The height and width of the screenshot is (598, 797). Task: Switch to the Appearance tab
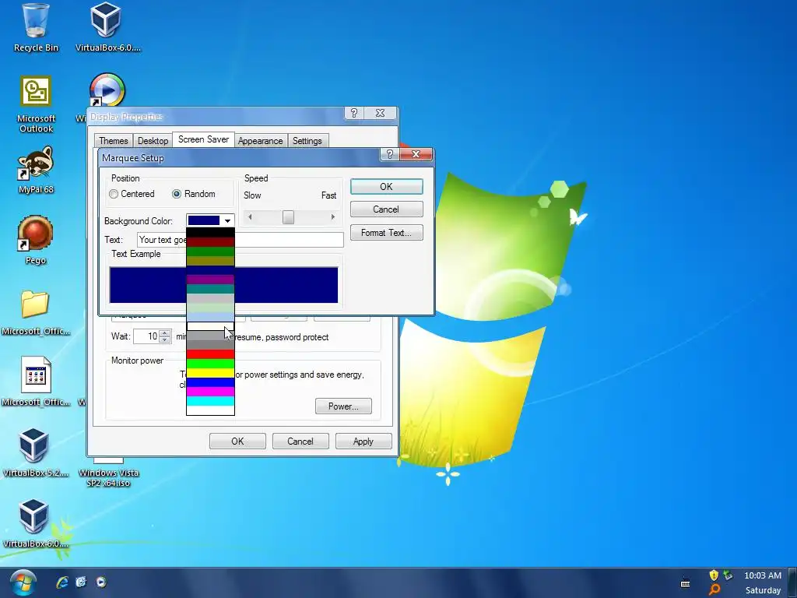pos(260,141)
